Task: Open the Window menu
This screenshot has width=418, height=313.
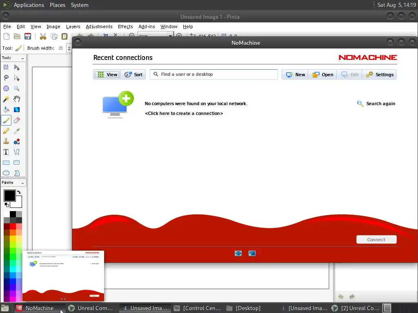Action: tap(169, 26)
